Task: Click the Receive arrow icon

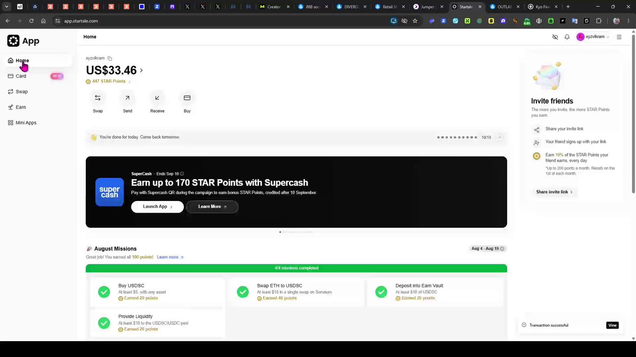Action: tap(157, 98)
